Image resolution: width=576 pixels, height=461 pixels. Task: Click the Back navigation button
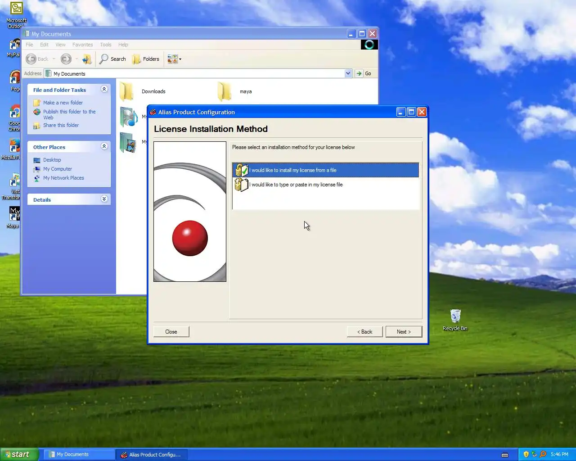pos(37,59)
